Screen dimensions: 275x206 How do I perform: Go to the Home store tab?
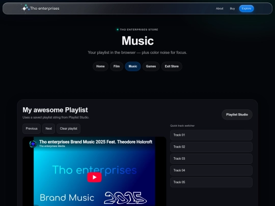[x=100, y=67]
